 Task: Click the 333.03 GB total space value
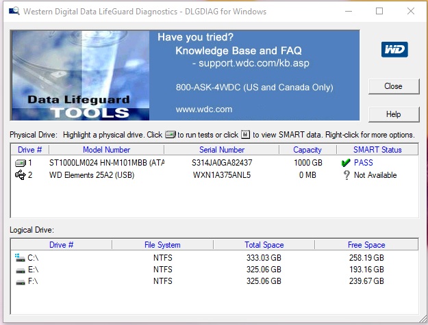coord(264,258)
